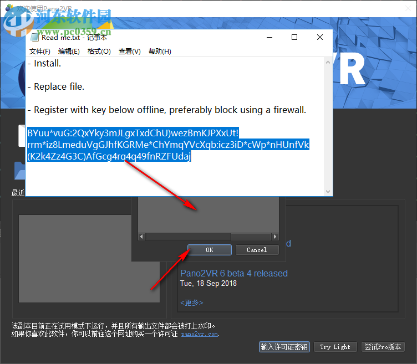Open the pano2vr.com purchase link
This screenshot has width=417, height=364.
click(200, 334)
